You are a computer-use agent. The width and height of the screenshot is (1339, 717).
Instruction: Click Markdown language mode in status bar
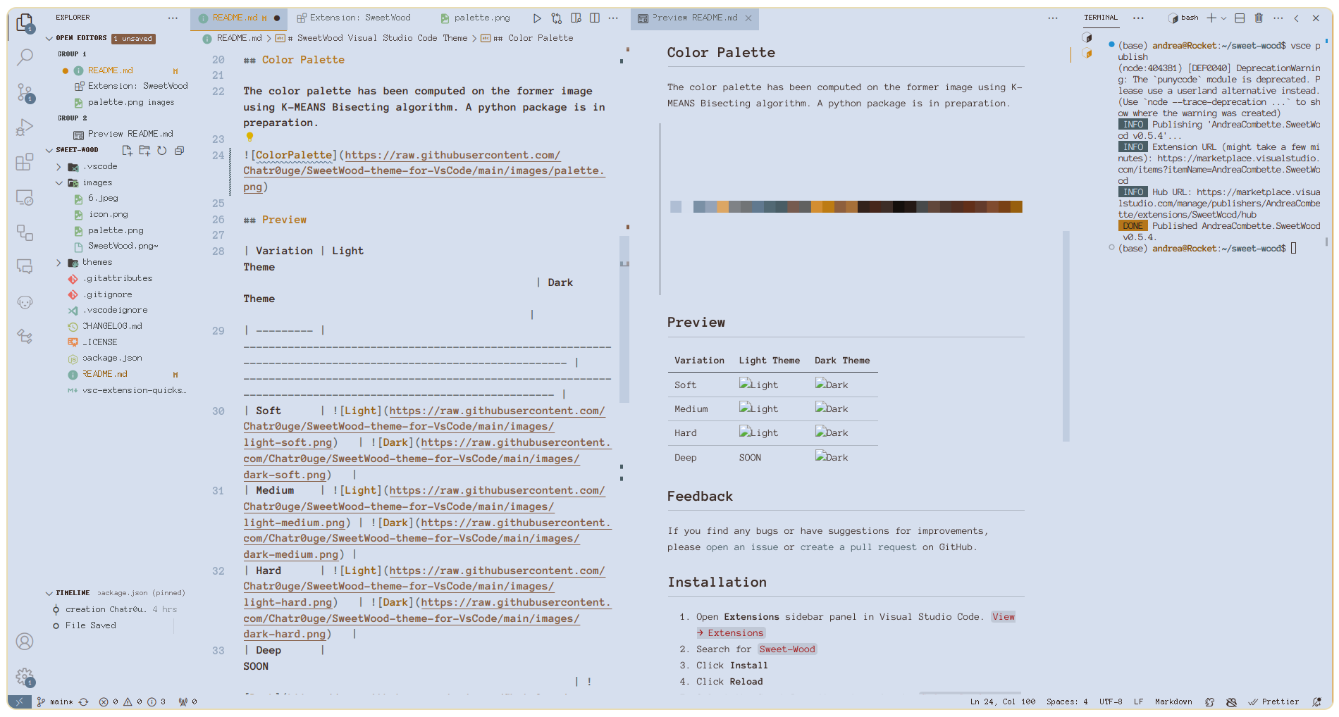pos(1173,702)
